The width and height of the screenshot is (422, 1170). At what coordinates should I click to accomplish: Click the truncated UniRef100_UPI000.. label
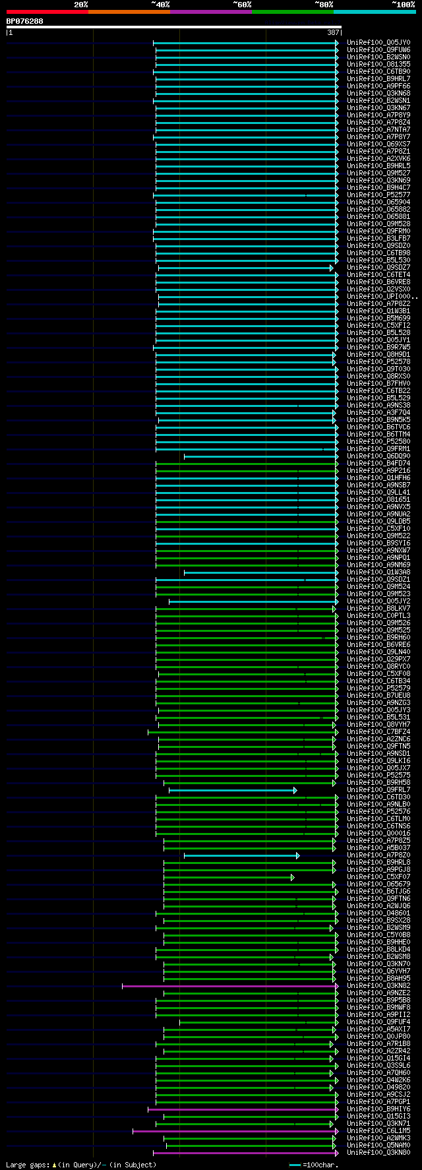pyautogui.click(x=382, y=297)
